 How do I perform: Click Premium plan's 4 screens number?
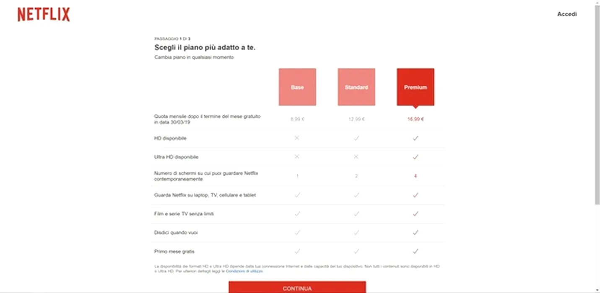[416, 176]
